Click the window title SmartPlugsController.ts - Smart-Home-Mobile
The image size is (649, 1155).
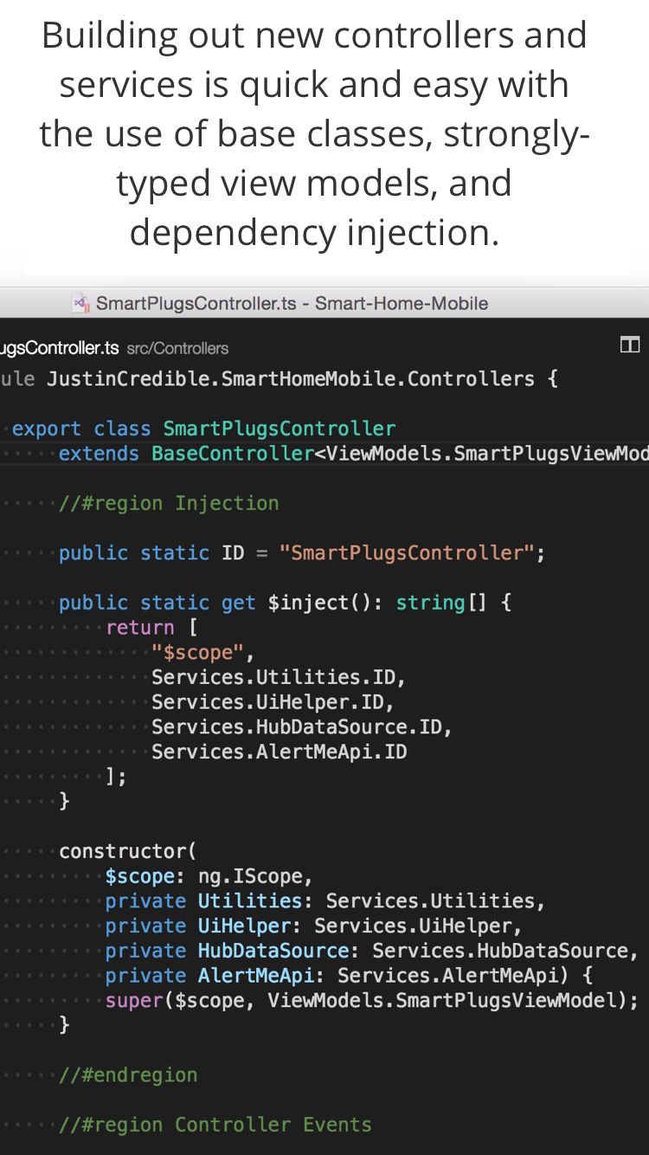coord(292,303)
